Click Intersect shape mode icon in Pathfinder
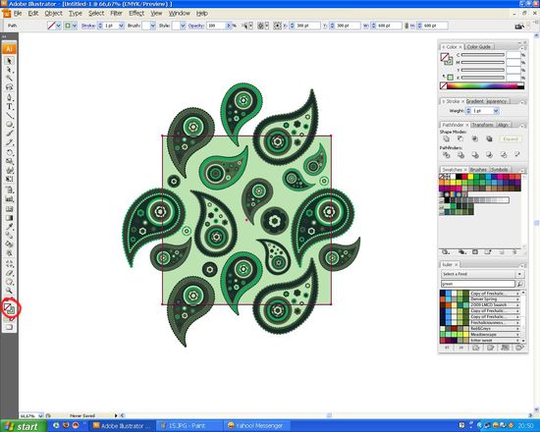Image resolution: width=540 pixels, height=432 pixels. tap(475, 138)
